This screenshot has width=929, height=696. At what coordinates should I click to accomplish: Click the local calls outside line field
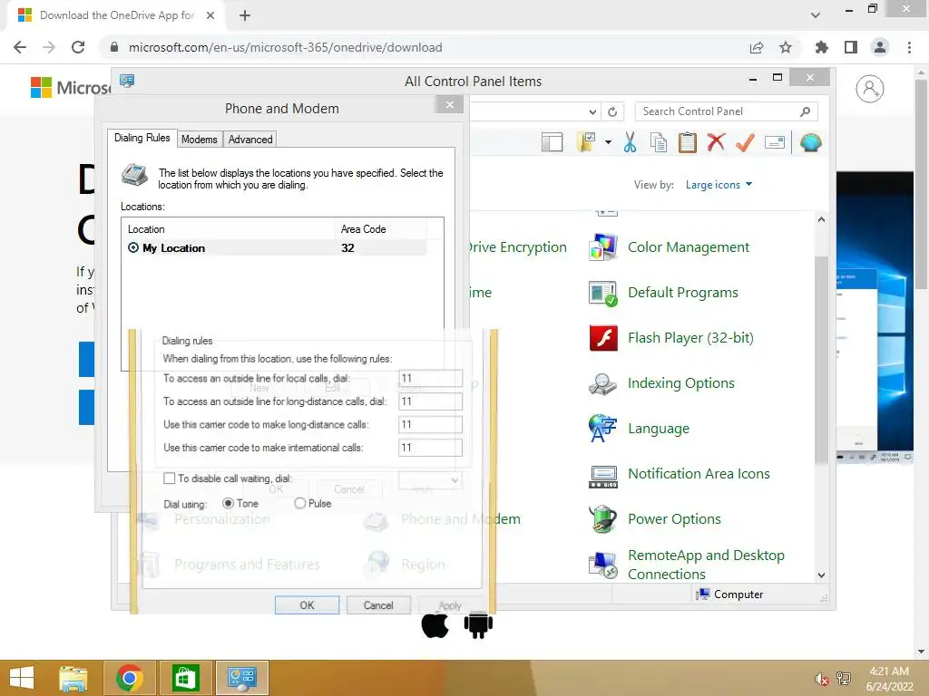point(430,378)
